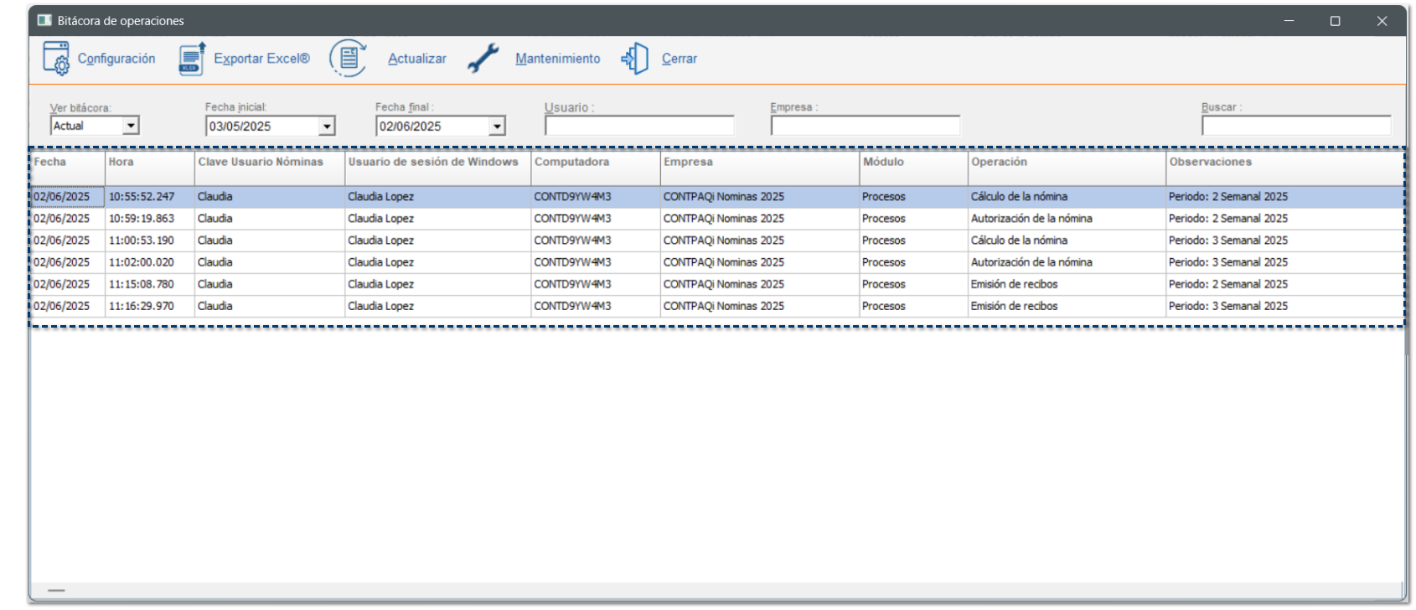Click the Exportar Excel spreadsheet icon

(192, 59)
